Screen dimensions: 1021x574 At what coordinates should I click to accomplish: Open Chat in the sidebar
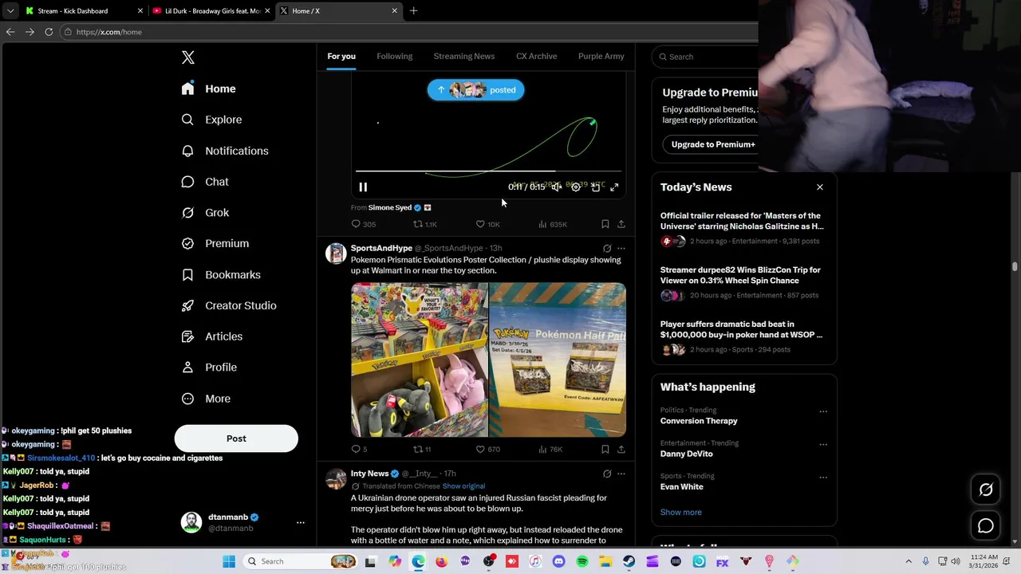205,182
